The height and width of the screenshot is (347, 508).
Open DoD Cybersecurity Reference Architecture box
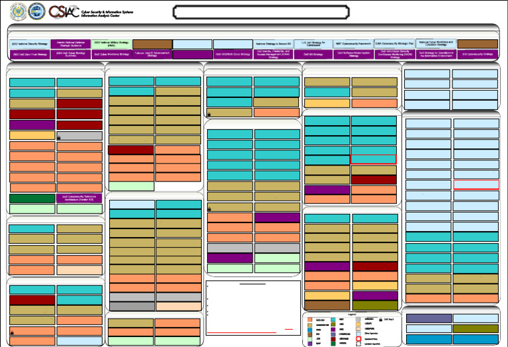pos(79,198)
